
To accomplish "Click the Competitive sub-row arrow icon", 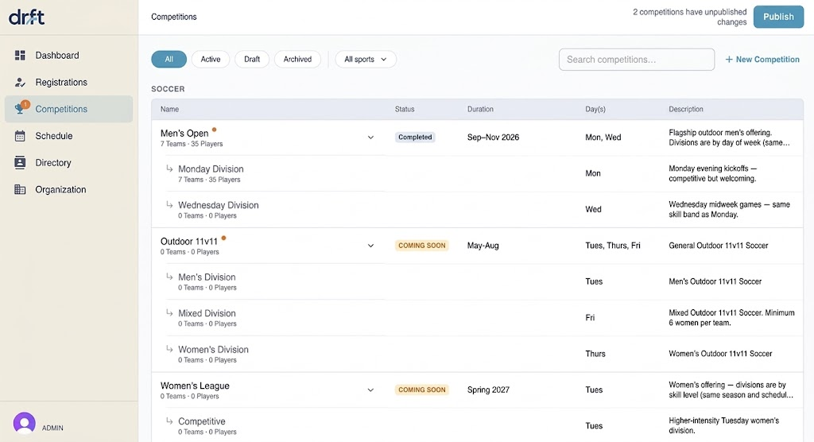I will (169, 421).
